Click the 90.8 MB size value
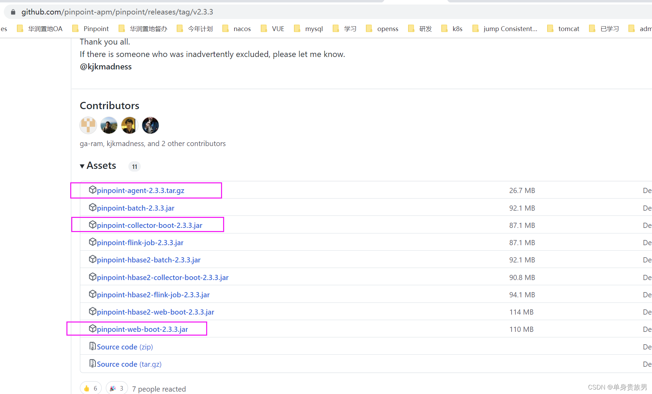Image resolution: width=652 pixels, height=394 pixels. point(522,278)
